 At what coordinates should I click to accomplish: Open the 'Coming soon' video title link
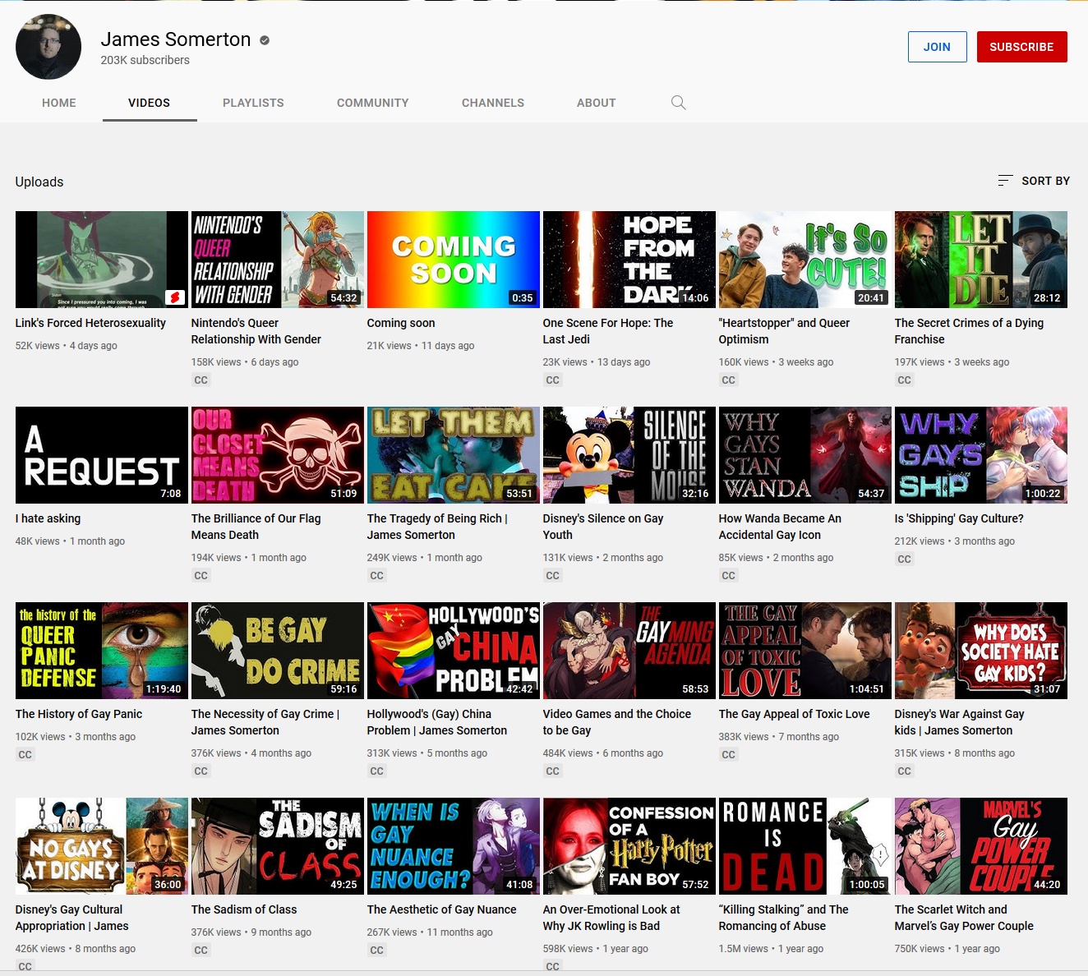401,323
